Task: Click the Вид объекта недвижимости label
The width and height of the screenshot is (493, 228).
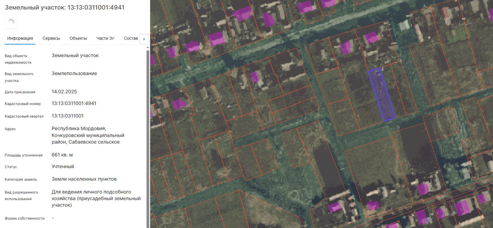Action: (18, 59)
